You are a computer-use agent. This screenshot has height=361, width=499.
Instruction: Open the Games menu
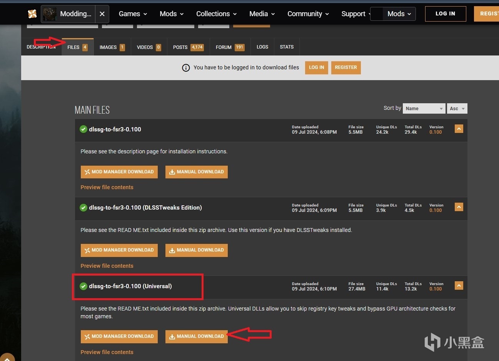point(133,14)
